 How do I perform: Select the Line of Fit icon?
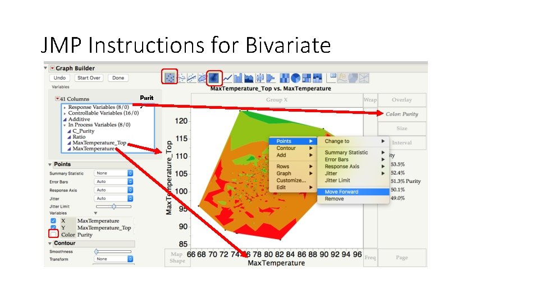192,79
